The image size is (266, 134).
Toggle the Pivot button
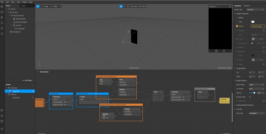(142, 6)
